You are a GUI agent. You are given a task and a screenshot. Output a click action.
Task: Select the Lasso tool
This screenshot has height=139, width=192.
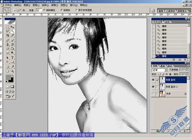point(8,31)
